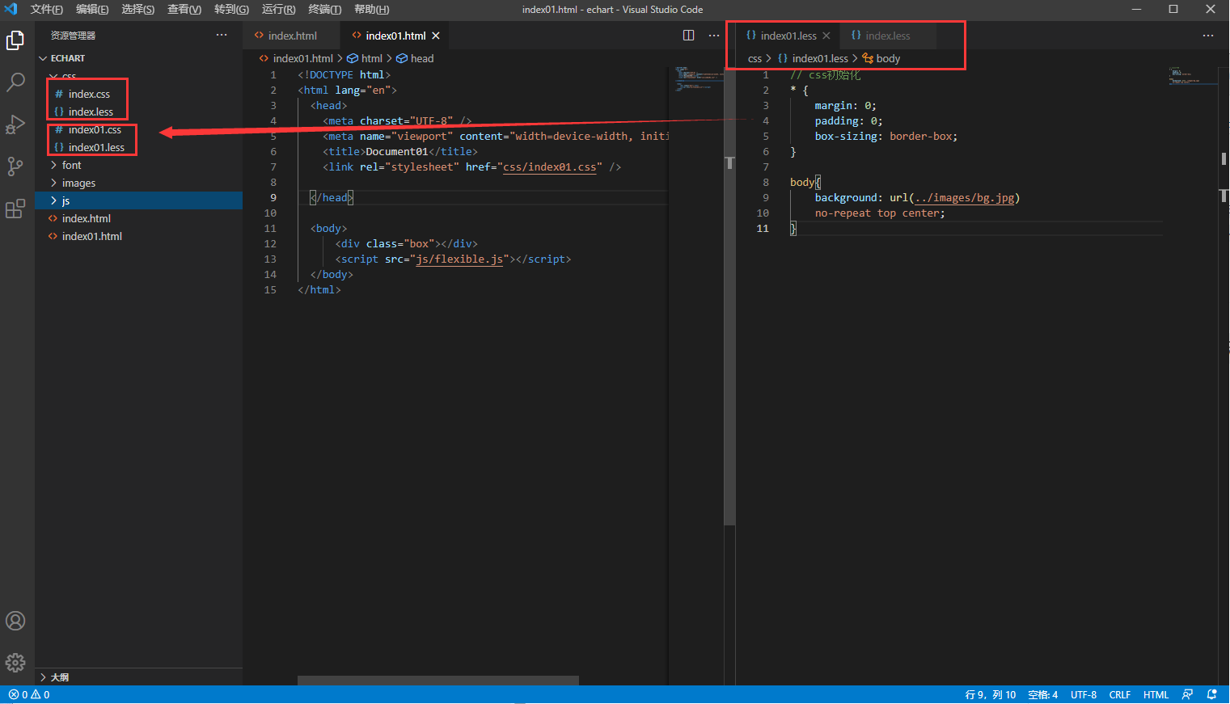This screenshot has width=1230, height=704.
Task: Close the index01.html tab
Action: (436, 36)
